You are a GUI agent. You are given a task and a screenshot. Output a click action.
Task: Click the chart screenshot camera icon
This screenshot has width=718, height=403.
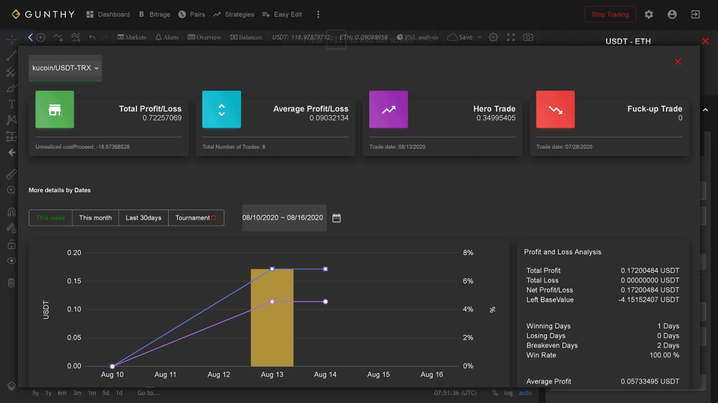pos(528,37)
